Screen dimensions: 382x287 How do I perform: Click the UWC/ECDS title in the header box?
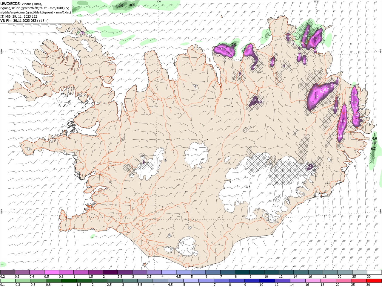[x=10, y=3]
